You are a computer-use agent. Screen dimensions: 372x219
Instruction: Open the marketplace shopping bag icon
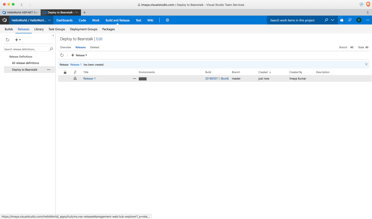tap(342, 20)
